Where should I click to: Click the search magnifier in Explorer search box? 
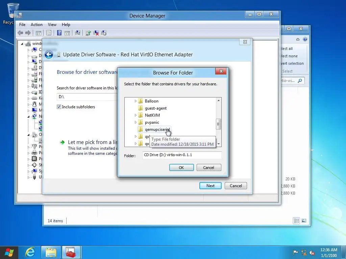coord(300,81)
